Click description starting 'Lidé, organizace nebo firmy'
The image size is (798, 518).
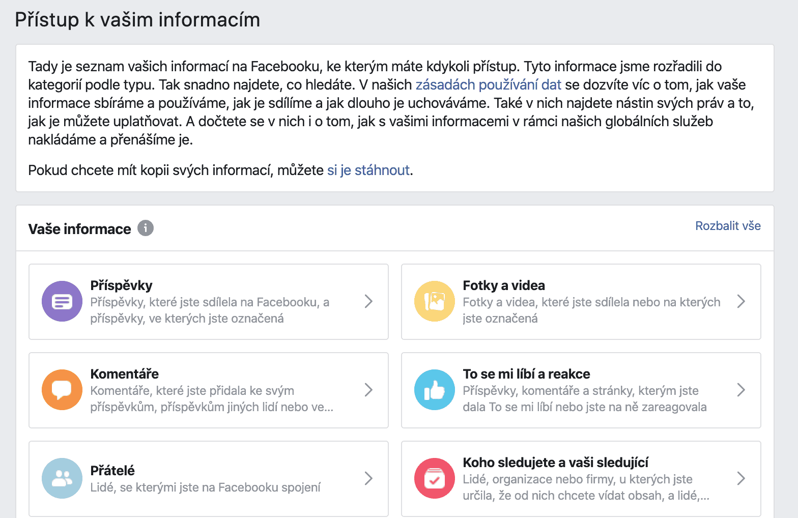(586, 487)
